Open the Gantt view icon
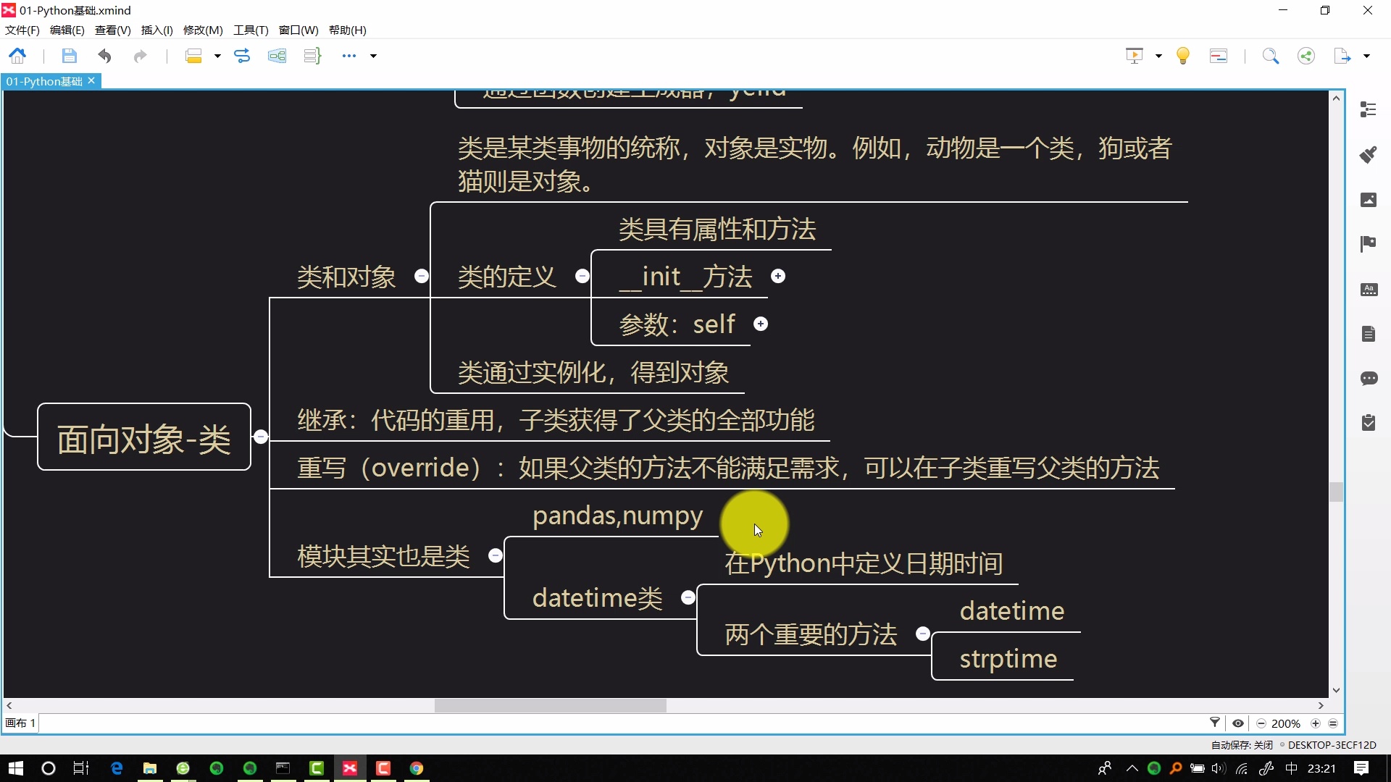This screenshot has height=782, width=1391. tap(1219, 55)
